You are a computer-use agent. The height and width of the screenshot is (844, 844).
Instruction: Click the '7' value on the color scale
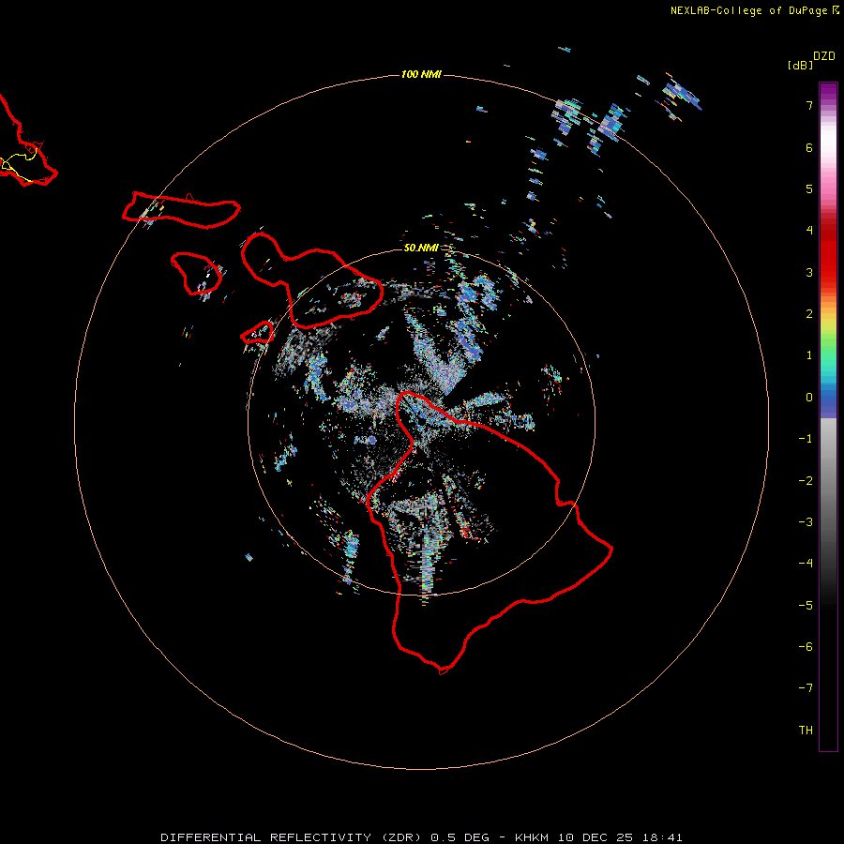(809, 105)
